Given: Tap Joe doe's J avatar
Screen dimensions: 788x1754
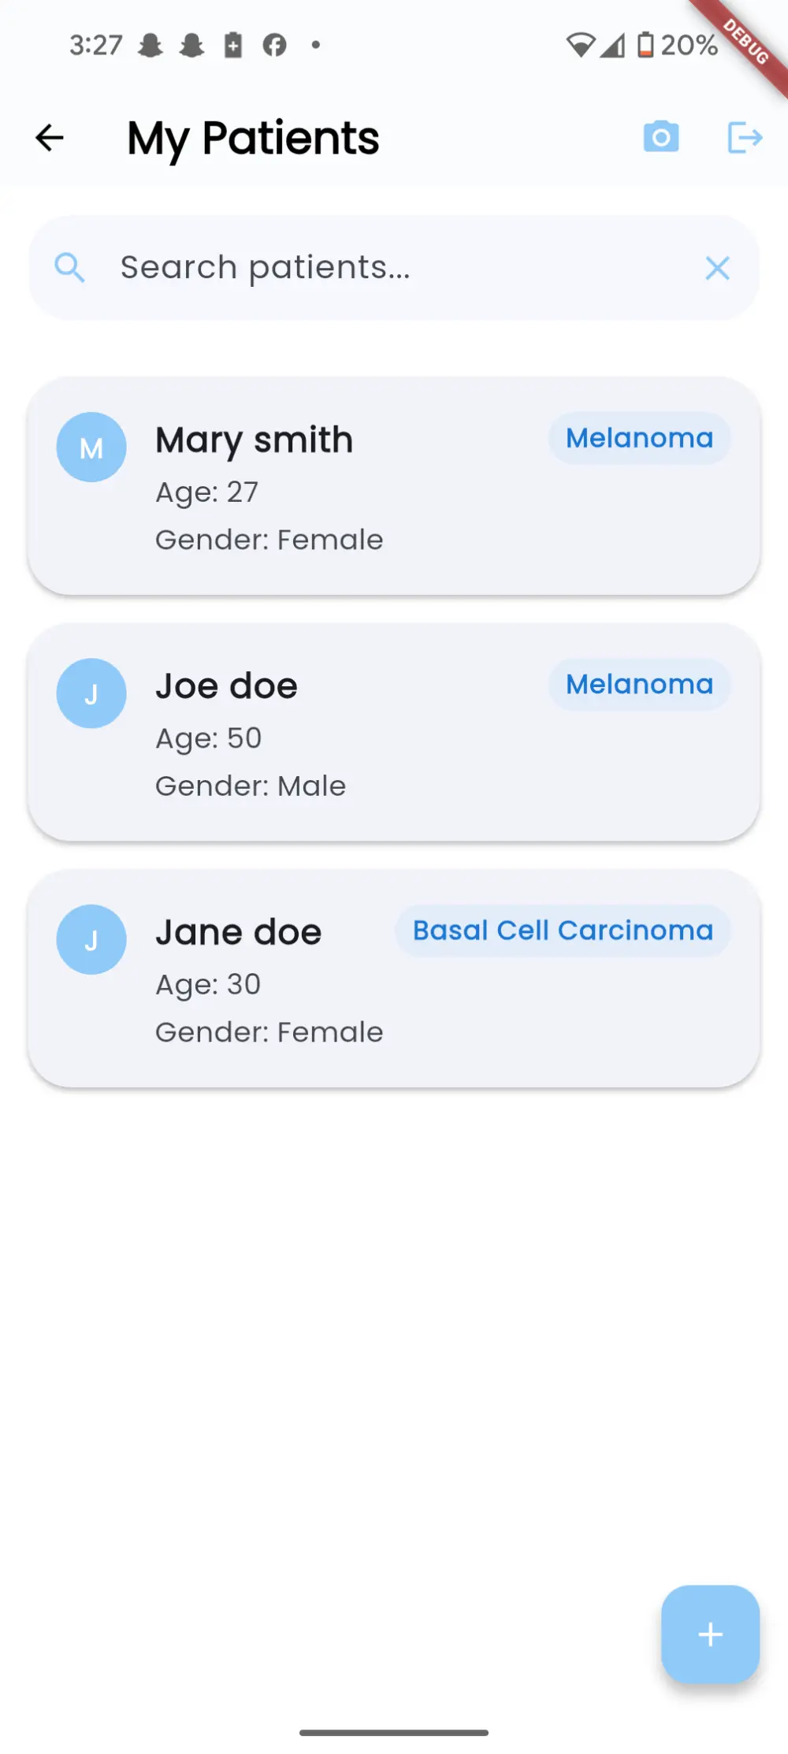Looking at the screenshot, I should [x=91, y=693].
